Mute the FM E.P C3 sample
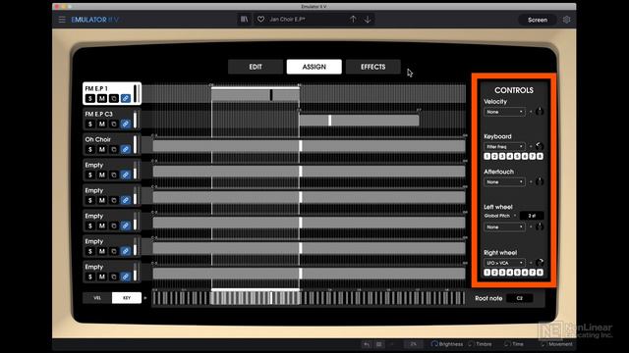The width and height of the screenshot is (629, 353). pyautogui.click(x=102, y=125)
